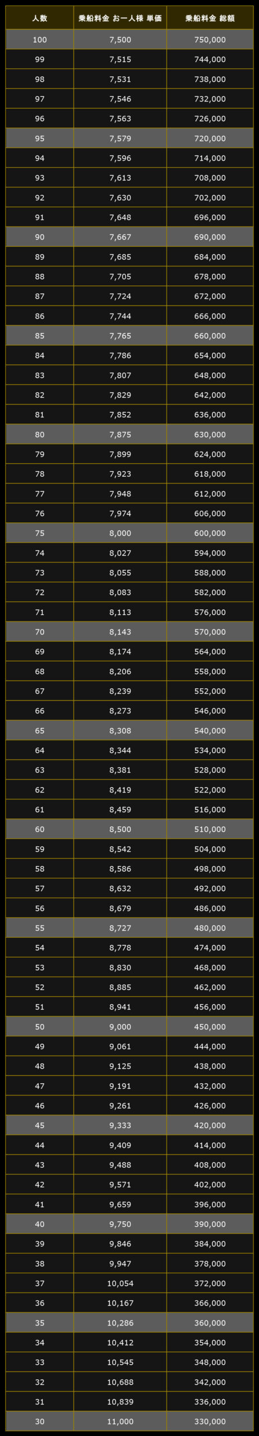Select the 45 people row cell
Viewport: 259px width, 1436px height.
click(40, 1125)
